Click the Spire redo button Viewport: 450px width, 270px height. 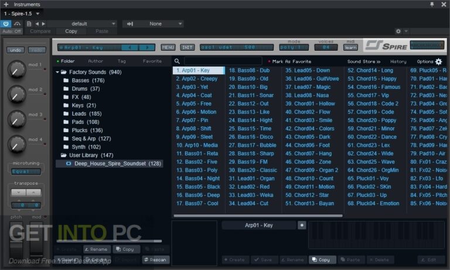[37, 50]
